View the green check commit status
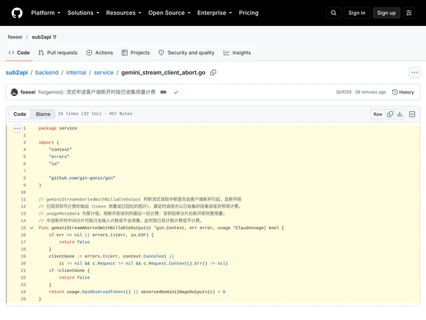Viewport: 426px width, 320px height. (x=176, y=92)
